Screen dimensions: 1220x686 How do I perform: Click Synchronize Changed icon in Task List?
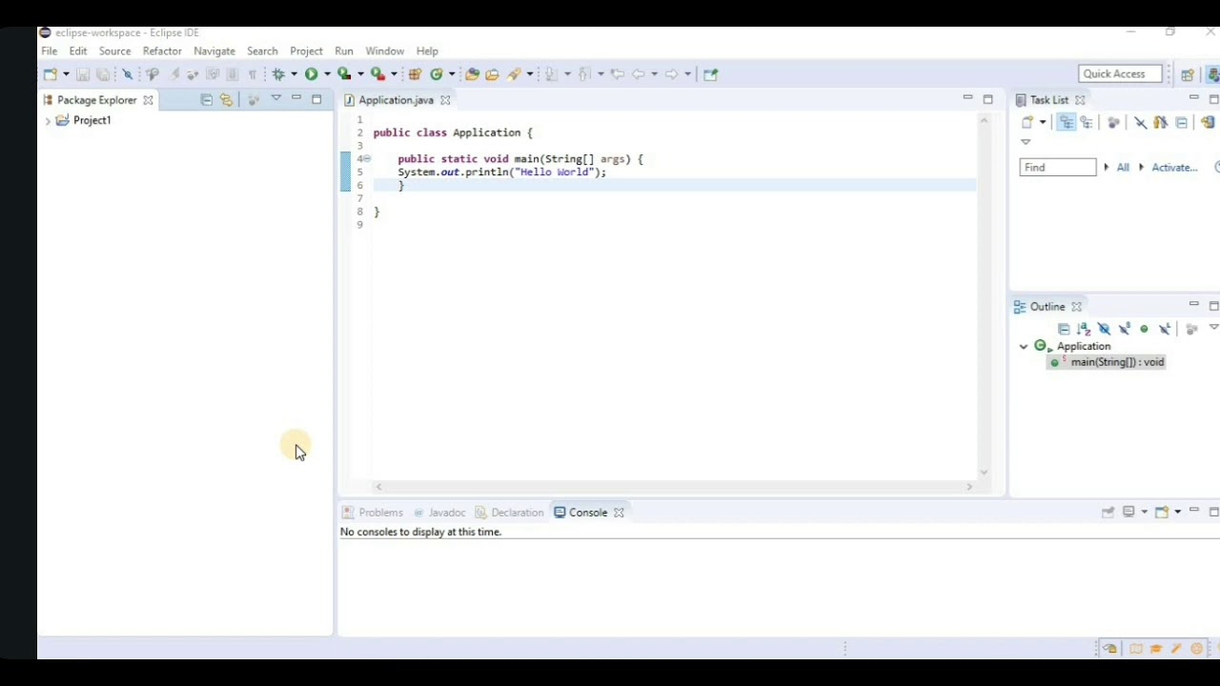pos(1208,123)
